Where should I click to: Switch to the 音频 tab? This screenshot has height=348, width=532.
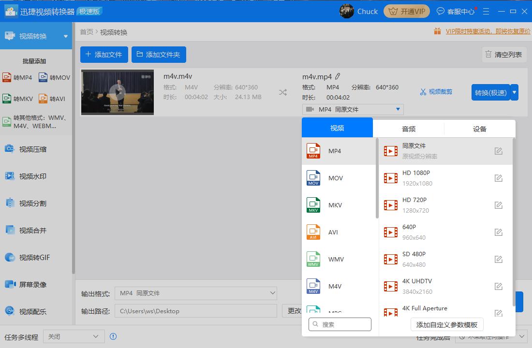click(409, 129)
